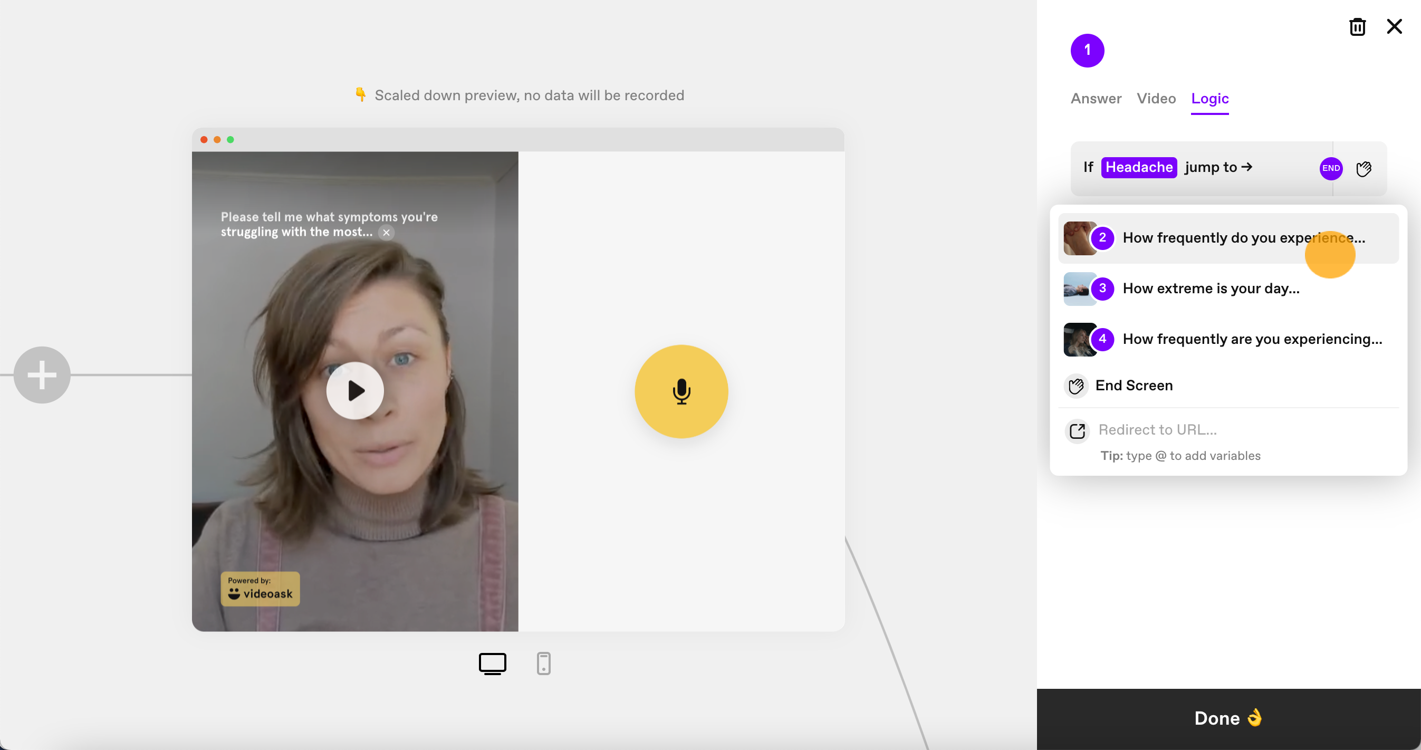Choose step 3 How extreme is your day
This screenshot has width=1421, height=750.
pyautogui.click(x=1228, y=289)
